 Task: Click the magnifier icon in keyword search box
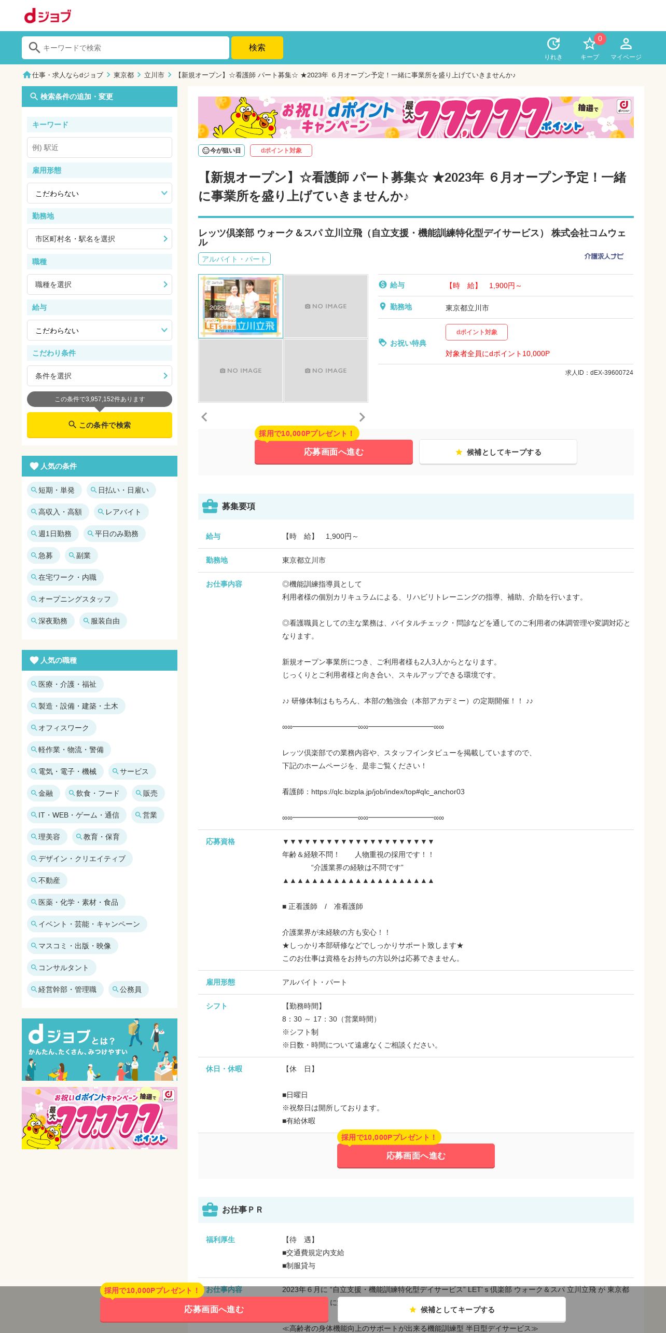(34, 48)
